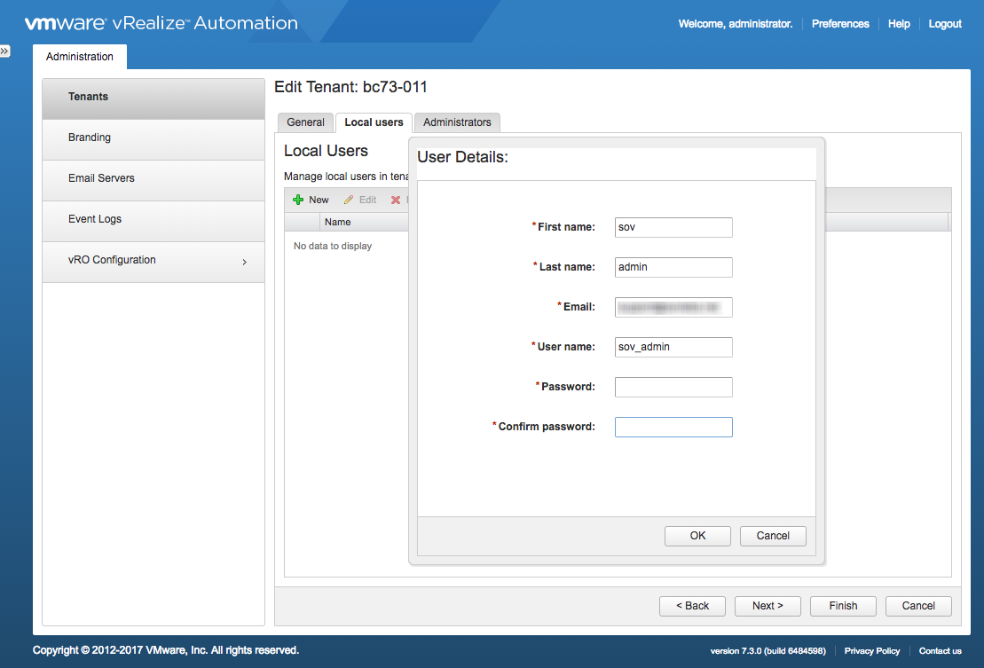
Task: Expand the vRO Configuration chevron
Action: (x=245, y=262)
